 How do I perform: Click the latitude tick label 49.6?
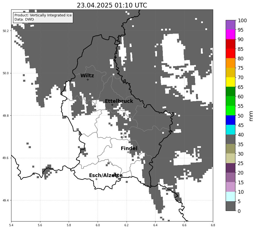click(x=6, y=158)
